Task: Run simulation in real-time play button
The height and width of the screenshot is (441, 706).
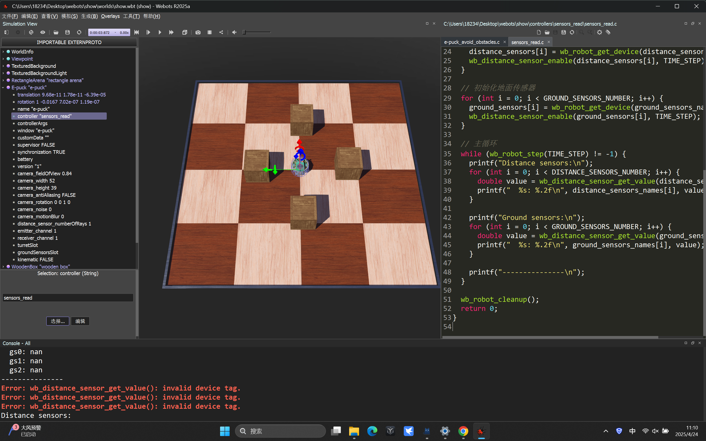Action: coord(160,32)
